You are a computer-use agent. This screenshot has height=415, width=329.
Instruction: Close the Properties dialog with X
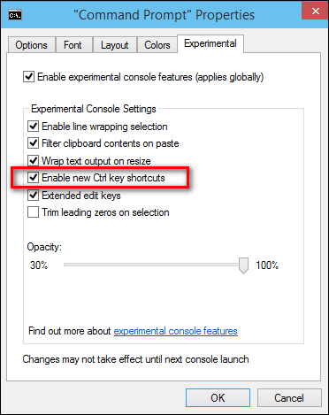315,12
